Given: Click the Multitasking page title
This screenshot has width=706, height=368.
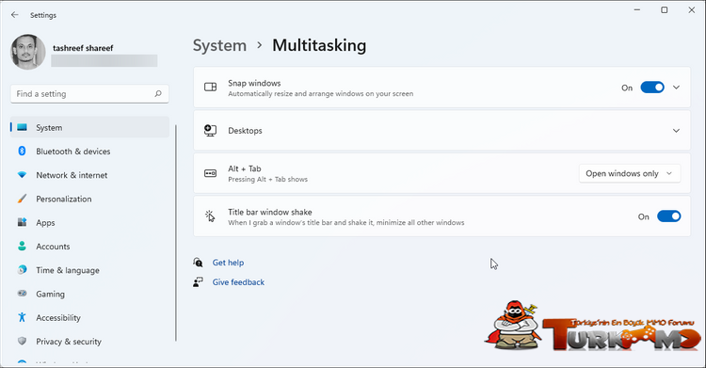Looking at the screenshot, I should pos(319,45).
